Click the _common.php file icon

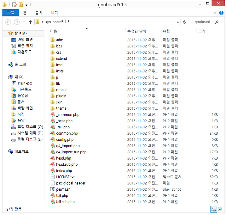coord(53,114)
